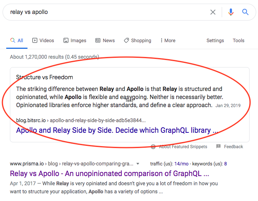Select the All results tab
This screenshot has height=201, width=258.
[x=17, y=40]
